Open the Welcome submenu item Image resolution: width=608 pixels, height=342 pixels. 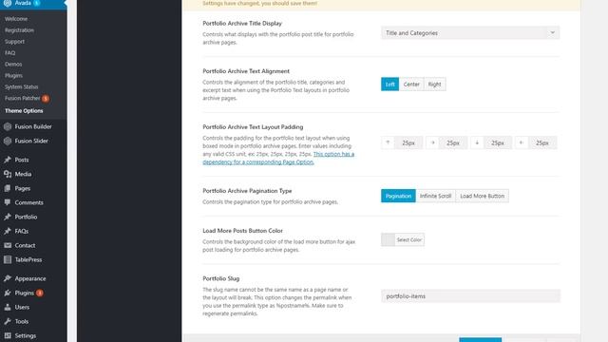pos(16,19)
